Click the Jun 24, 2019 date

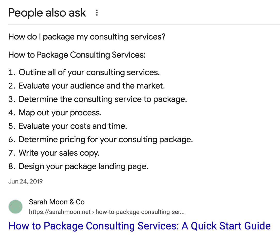pos(26,181)
